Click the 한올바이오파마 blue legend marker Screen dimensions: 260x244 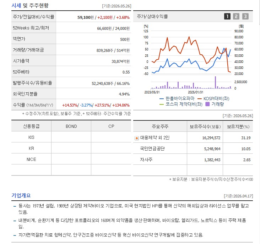click(x=162, y=99)
